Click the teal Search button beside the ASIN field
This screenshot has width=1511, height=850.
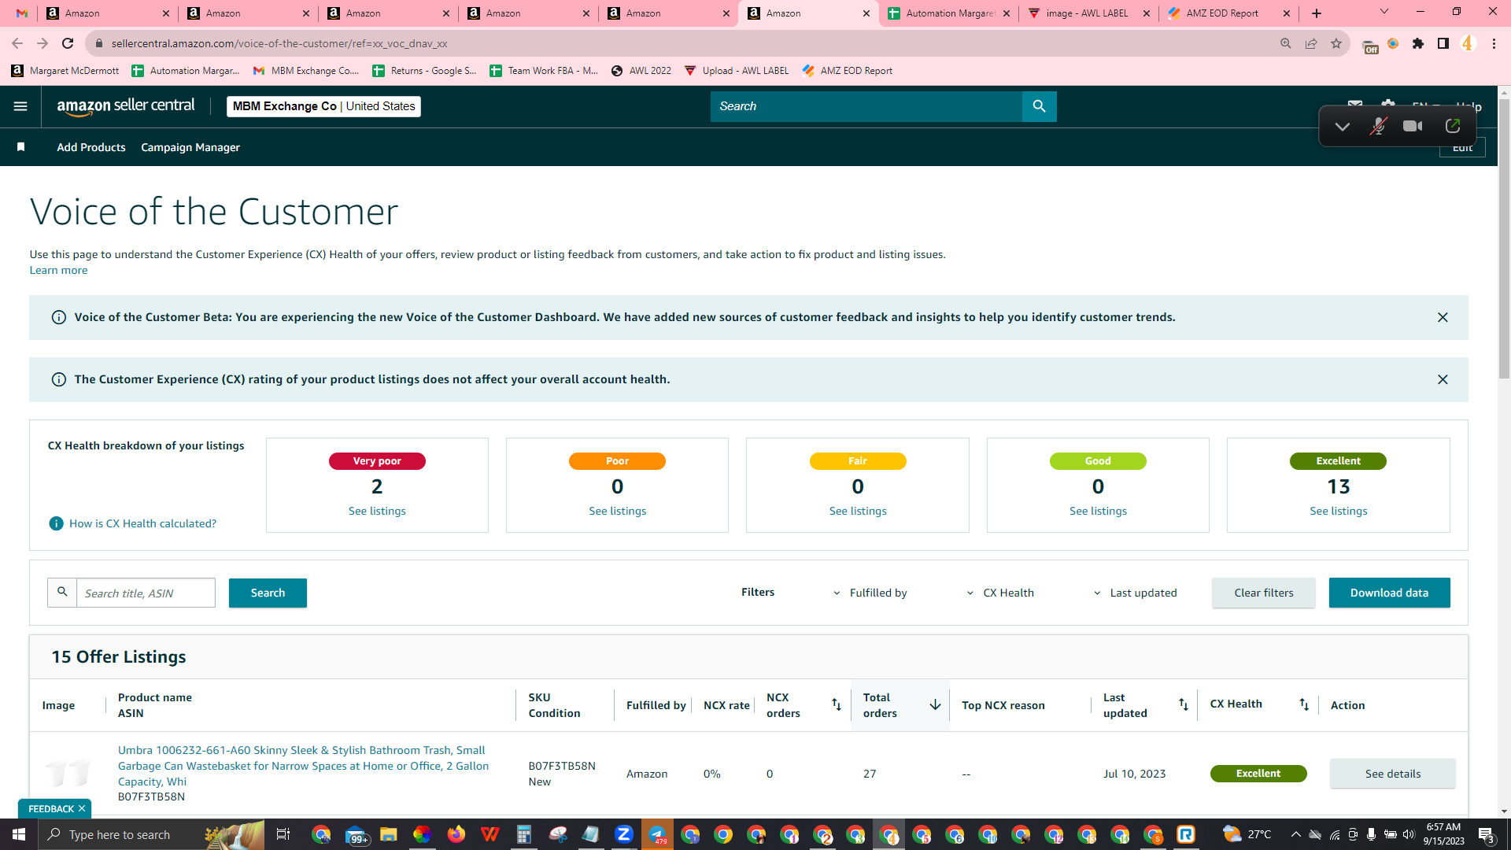pyautogui.click(x=268, y=593)
